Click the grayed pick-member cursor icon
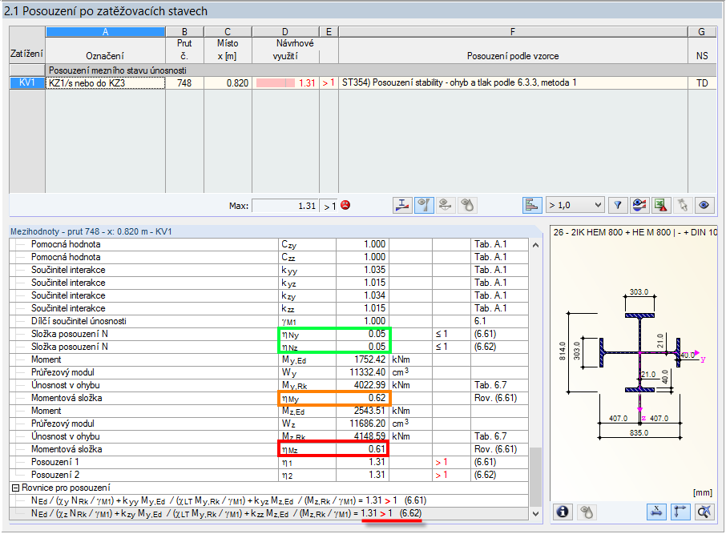Screen dimensions: 726x534 click(683, 206)
